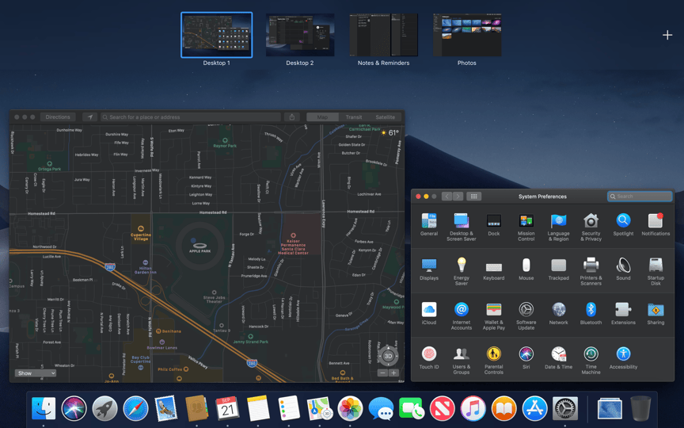This screenshot has height=428, width=684.
Task: Zoom out with minus button in Maps
Action: pyautogui.click(x=382, y=373)
